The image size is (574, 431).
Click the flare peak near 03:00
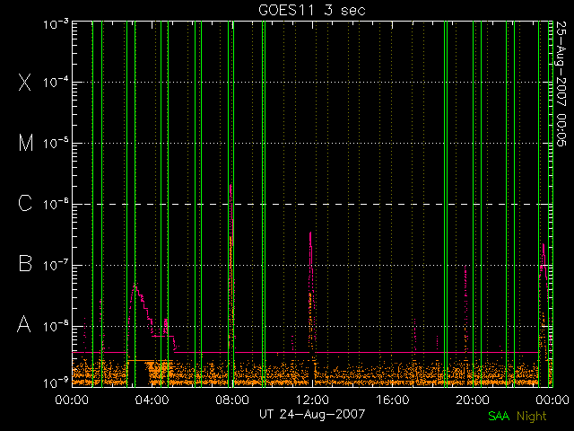(135, 285)
